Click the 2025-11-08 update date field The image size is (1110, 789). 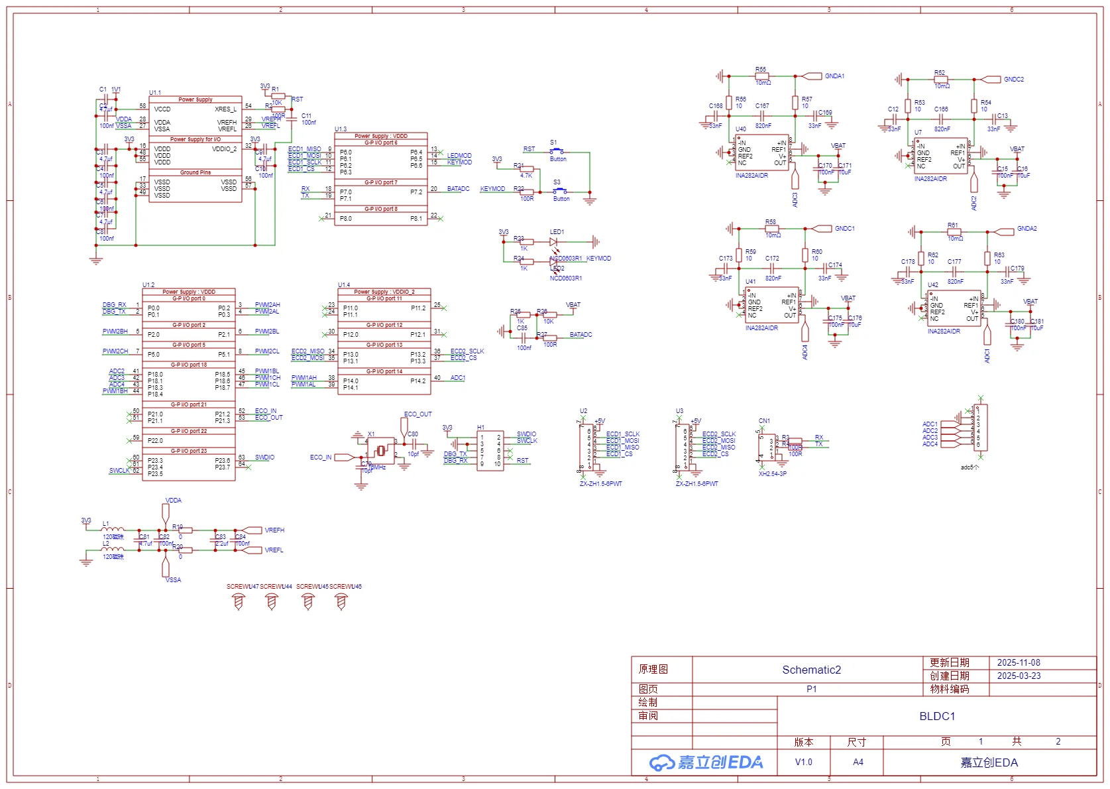pos(1019,662)
